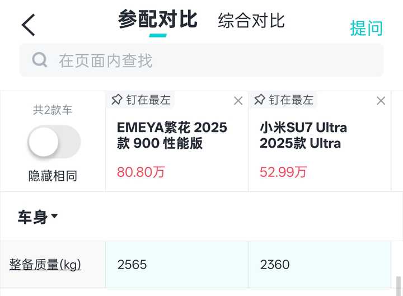Open the EMEYA繁花 2025款 900 性能版 title
Screen dimensions: 403x296
click(x=172, y=135)
